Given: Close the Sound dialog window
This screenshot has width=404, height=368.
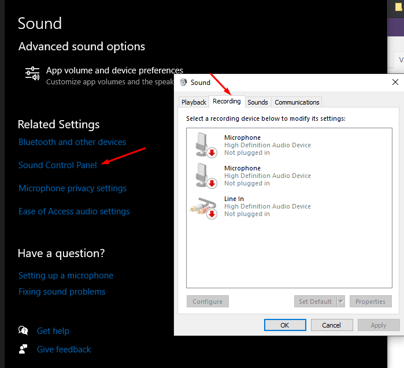Looking at the screenshot, I should pos(395,82).
